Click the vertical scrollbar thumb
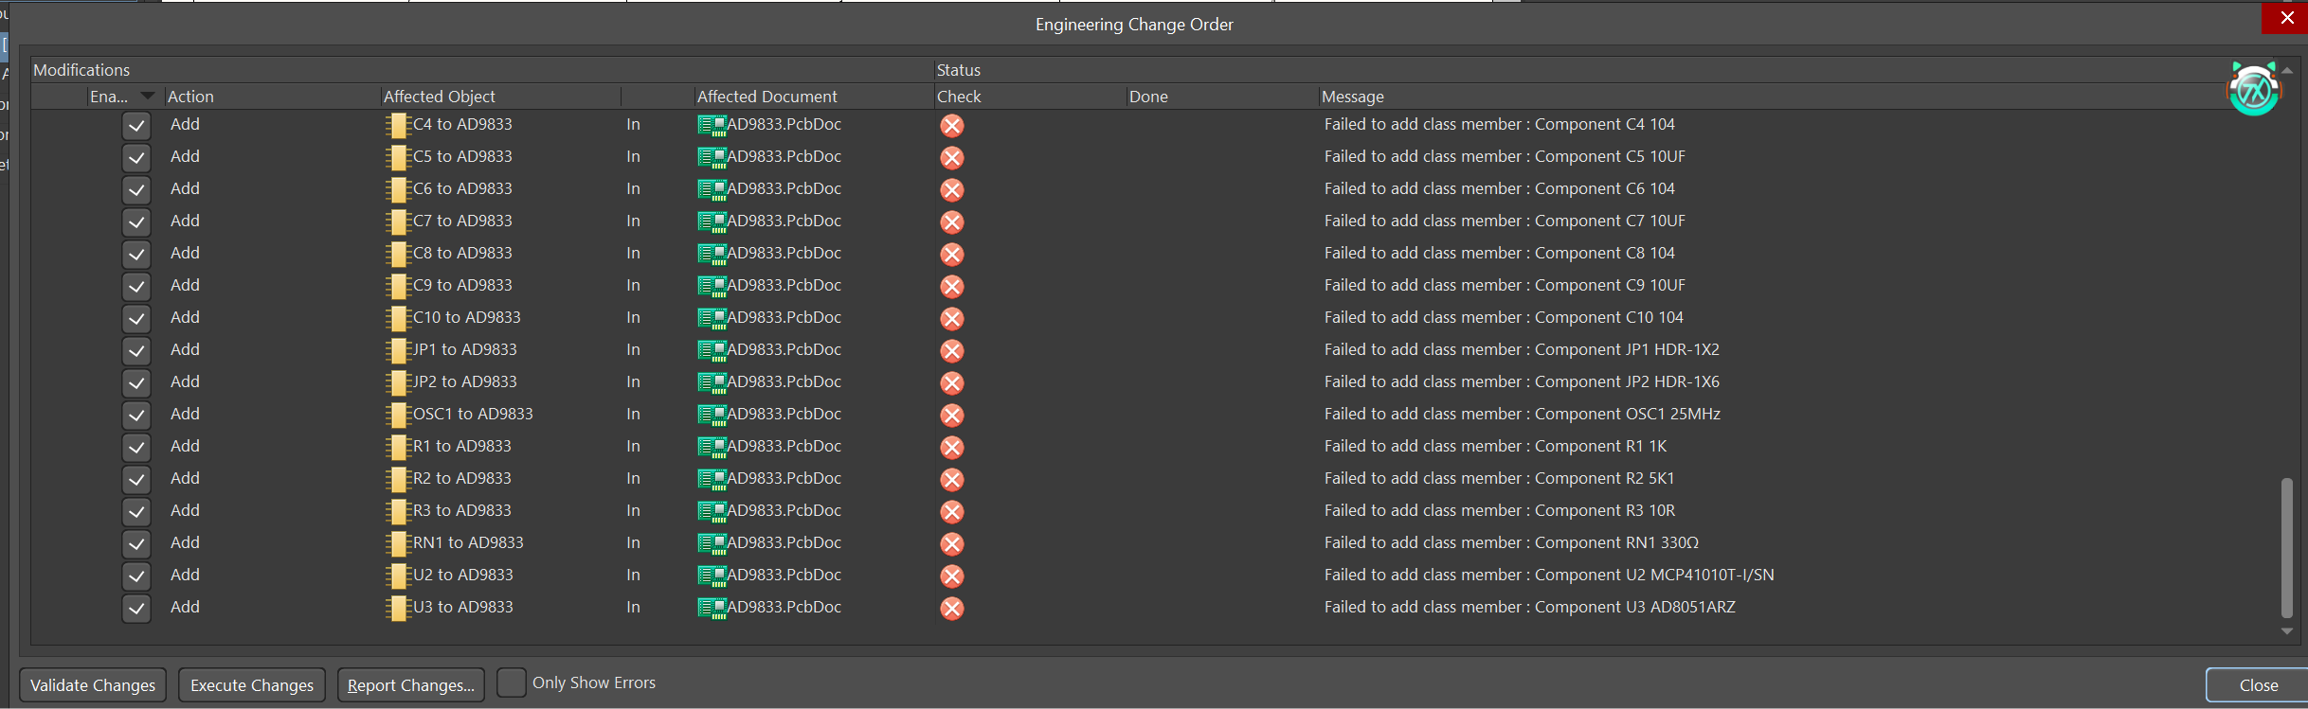This screenshot has height=709, width=2308. pyautogui.click(x=2287, y=547)
